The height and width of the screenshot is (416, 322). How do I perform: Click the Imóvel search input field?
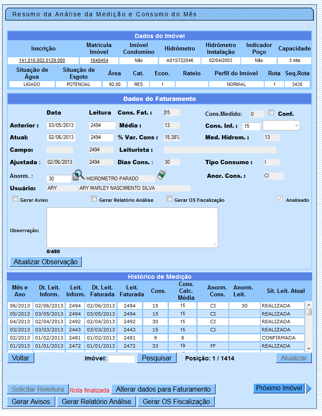click(121, 359)
